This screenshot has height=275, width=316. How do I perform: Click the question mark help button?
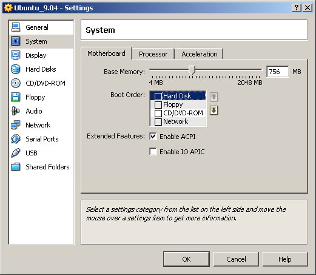297,8
